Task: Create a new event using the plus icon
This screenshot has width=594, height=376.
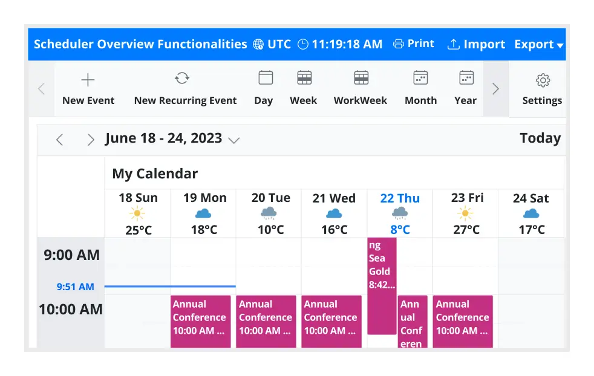Action: point(88,79)
